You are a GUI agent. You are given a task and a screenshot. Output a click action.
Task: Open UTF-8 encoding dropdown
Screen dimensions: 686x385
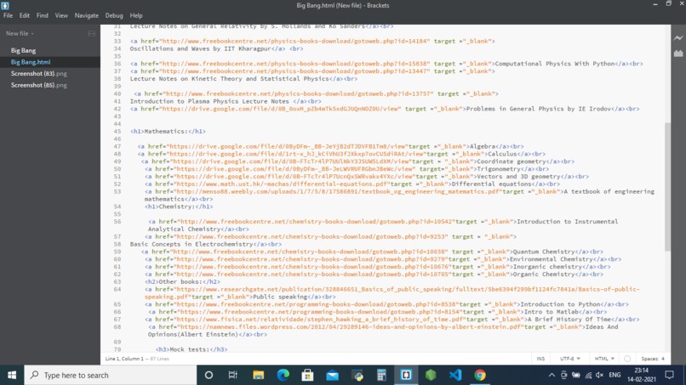(x=570, y=359)
